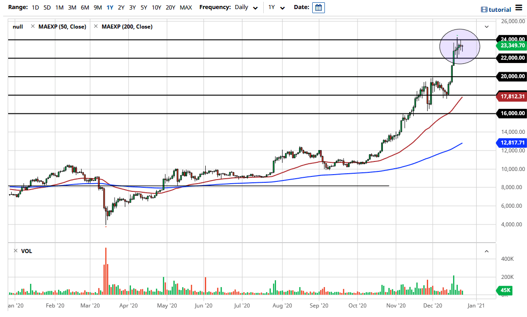Click the null series label
Screen dimensions: 527x317
coord(18,27)
